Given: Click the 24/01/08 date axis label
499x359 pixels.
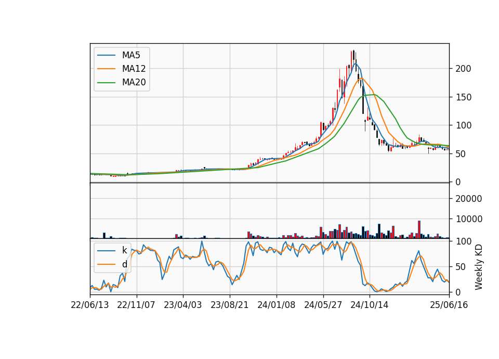Looking at the screenshot, I should [x=276, y=305].
